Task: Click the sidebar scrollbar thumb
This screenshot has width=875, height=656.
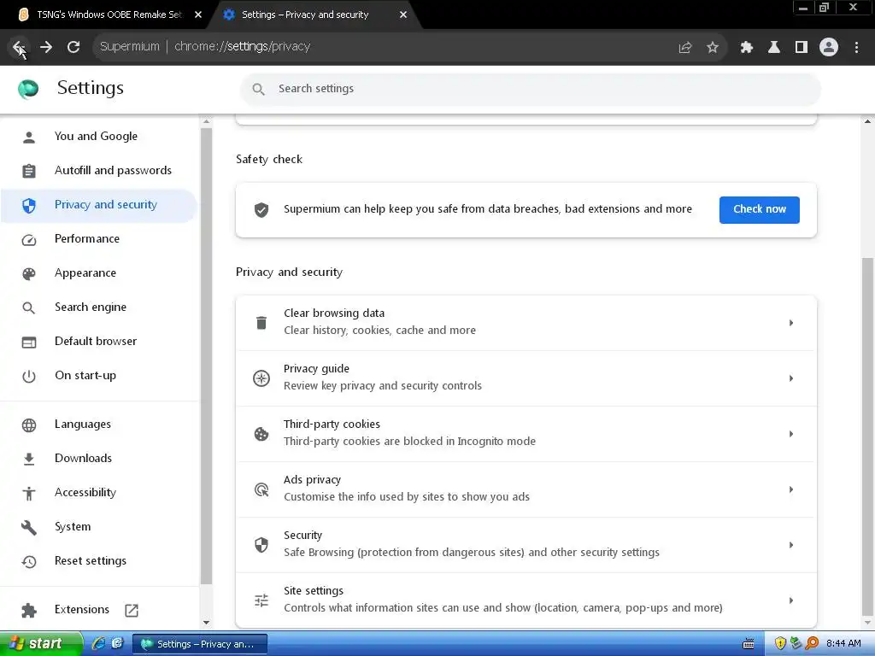Action: coord(207,356)
